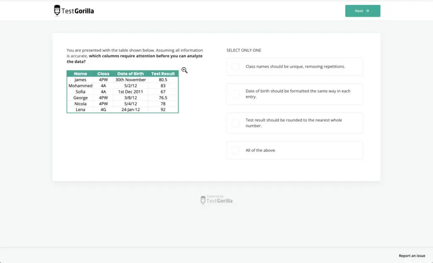The image size is (433, 263).
Task: Click the magnifying glass icon beside the table
Action: [x=184, y=70]
